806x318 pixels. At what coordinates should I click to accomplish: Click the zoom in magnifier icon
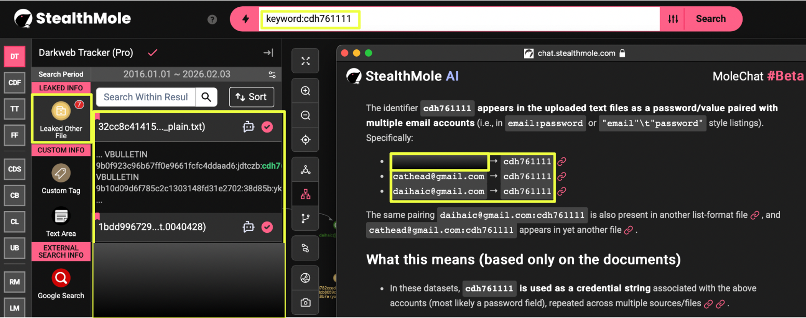tap(305, 91)
